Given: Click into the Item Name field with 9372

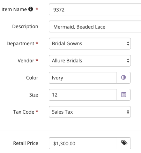Looking at the screenshot, I should 95,9.
